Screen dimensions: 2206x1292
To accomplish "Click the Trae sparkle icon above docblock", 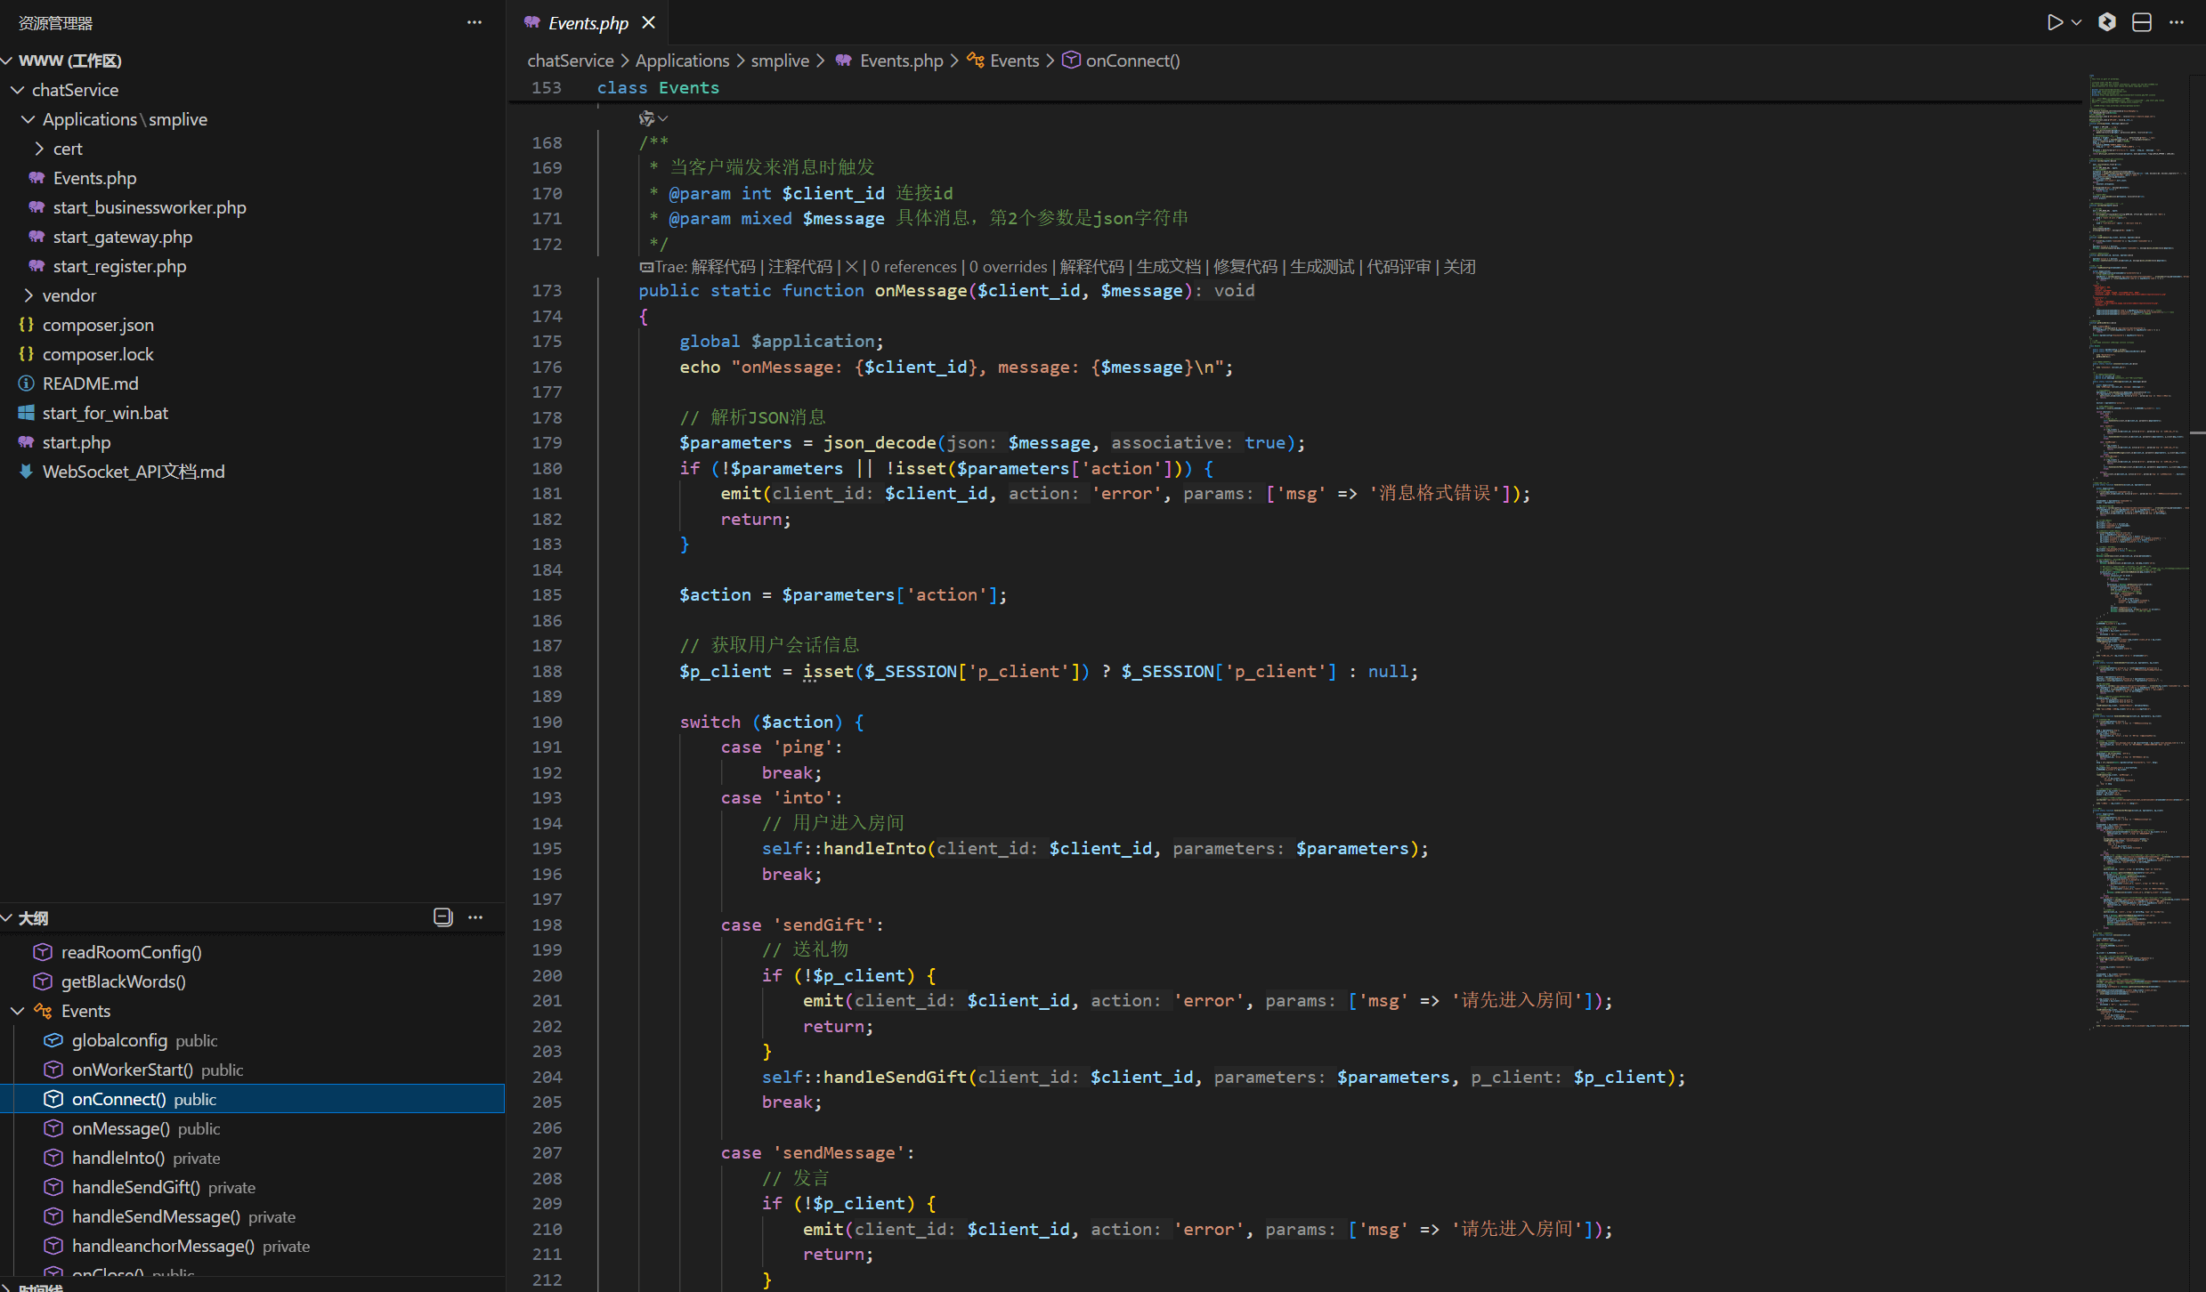I will [x=647, y=118].
